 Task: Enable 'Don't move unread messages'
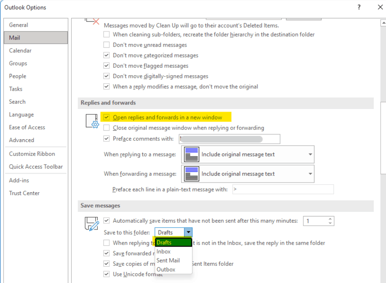pyautogui.click(x=106, y=45)
